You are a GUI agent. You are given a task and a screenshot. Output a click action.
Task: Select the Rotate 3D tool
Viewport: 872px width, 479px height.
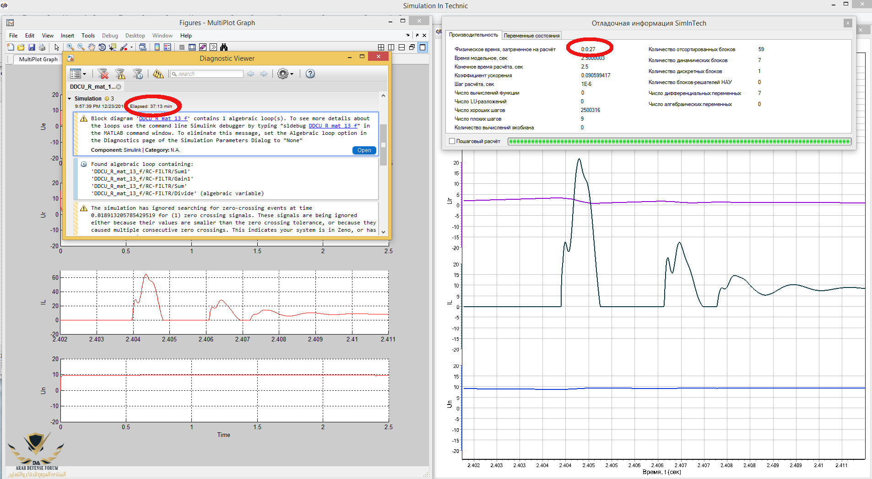point(102,47)
